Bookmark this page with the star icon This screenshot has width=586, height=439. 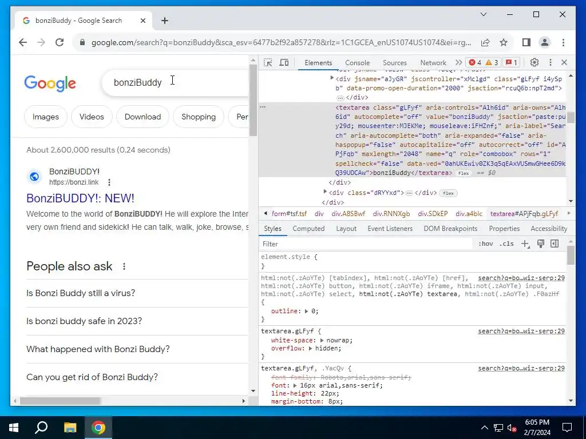coord(504,42)
